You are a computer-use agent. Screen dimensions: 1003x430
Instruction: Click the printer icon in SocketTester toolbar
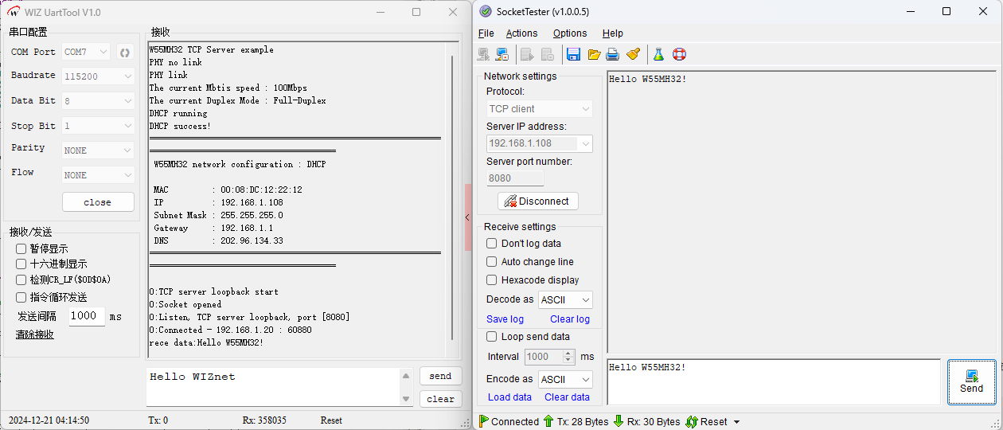(x=612, y=54)
